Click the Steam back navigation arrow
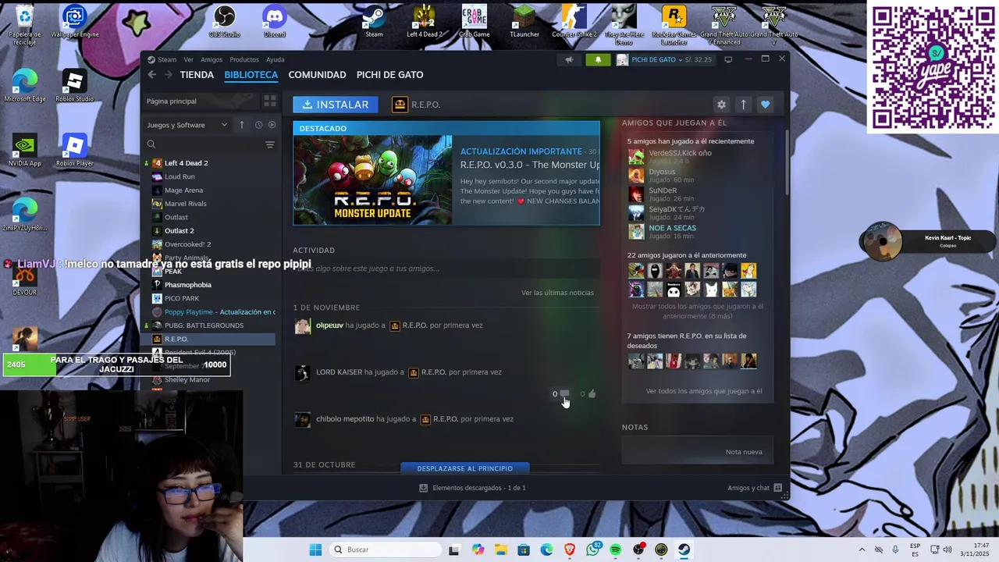The width and height of the screenshot is (999, 562). point(152,75)
